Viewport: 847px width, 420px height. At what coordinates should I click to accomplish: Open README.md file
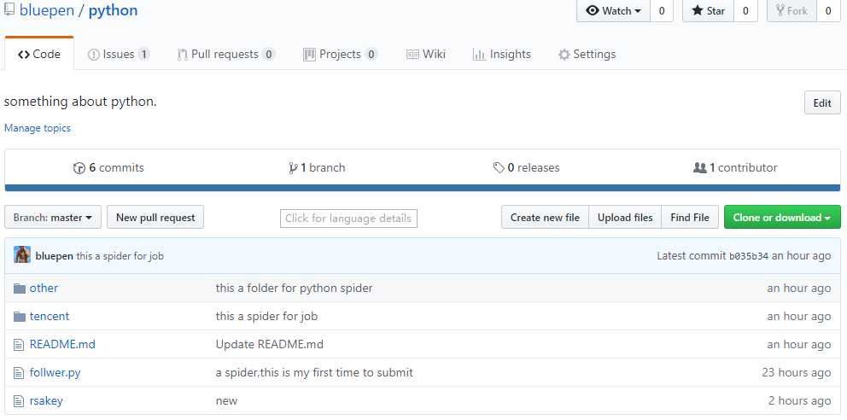(x=62, y=344)
